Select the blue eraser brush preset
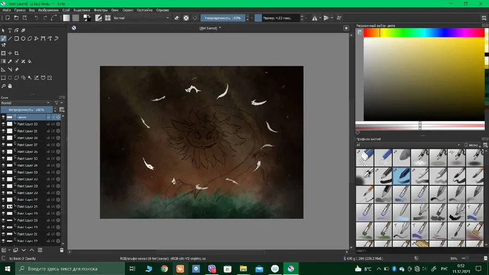The width and height of the screenshot is (489, 275). pos(365,158)
